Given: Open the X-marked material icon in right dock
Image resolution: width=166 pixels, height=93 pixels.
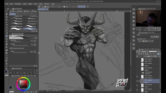Looking at the screenshot, I should (134, 21).
